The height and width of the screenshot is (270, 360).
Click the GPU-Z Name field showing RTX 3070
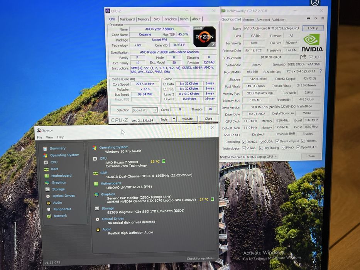tap(271, 28)
